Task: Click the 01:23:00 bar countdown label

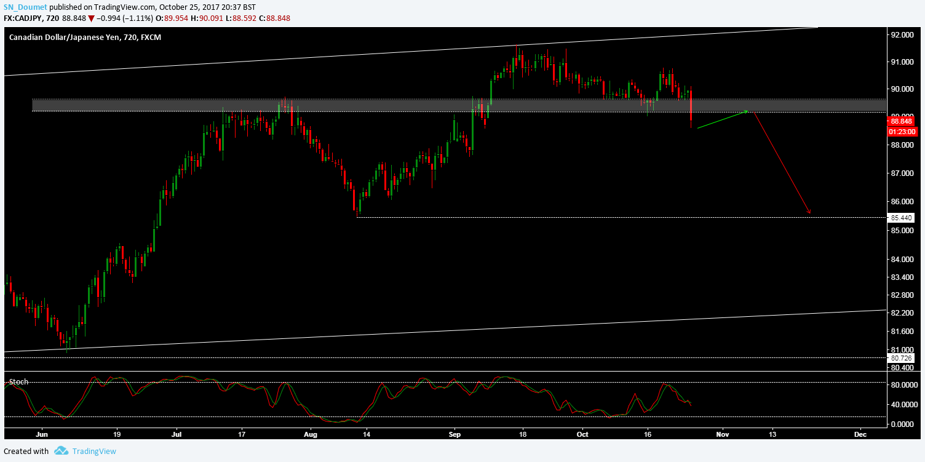Action: [903, 131]
